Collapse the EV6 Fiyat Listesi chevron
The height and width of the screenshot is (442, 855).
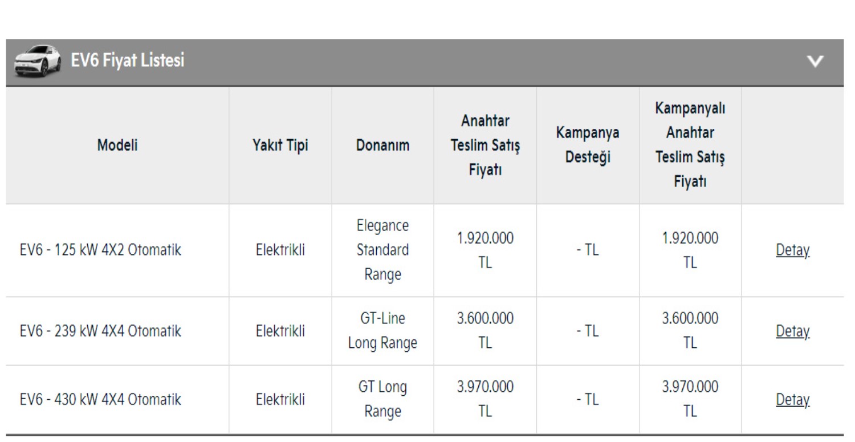816,61
